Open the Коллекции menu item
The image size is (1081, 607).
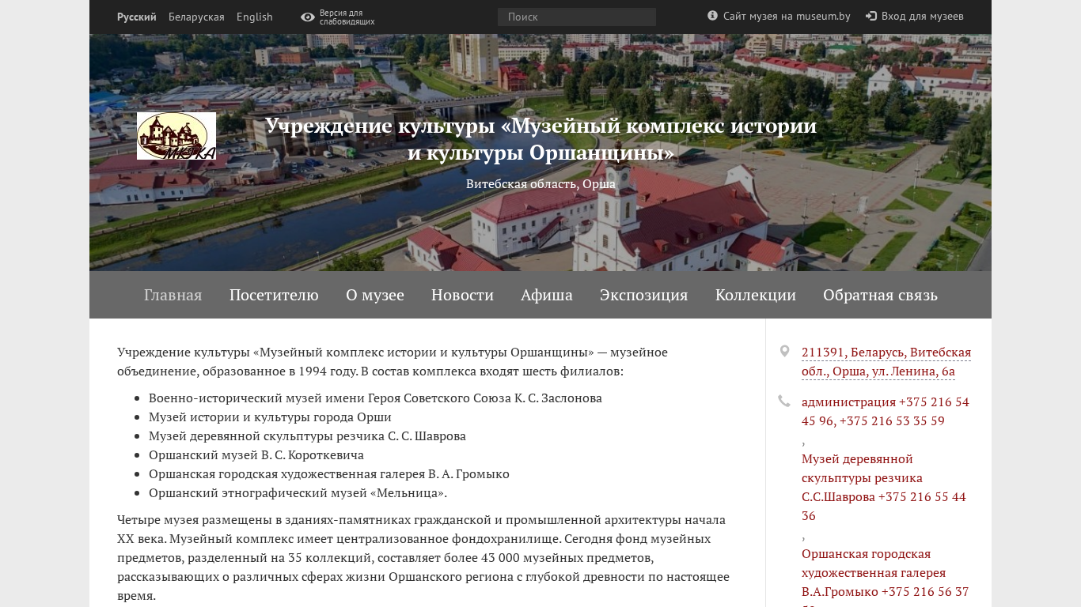click(x=756, y=295)
